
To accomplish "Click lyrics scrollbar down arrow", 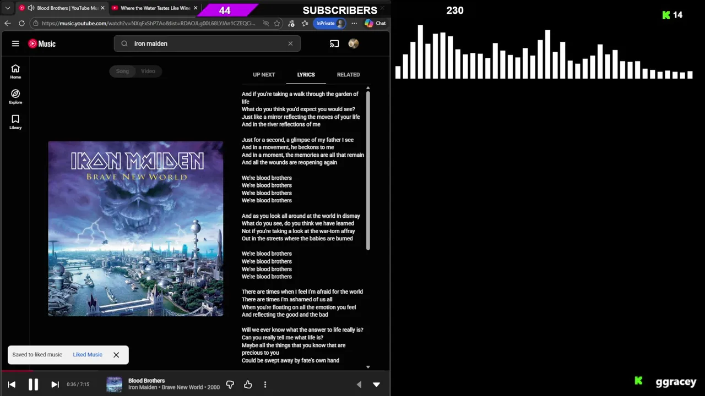I will [x=368, y=367].
